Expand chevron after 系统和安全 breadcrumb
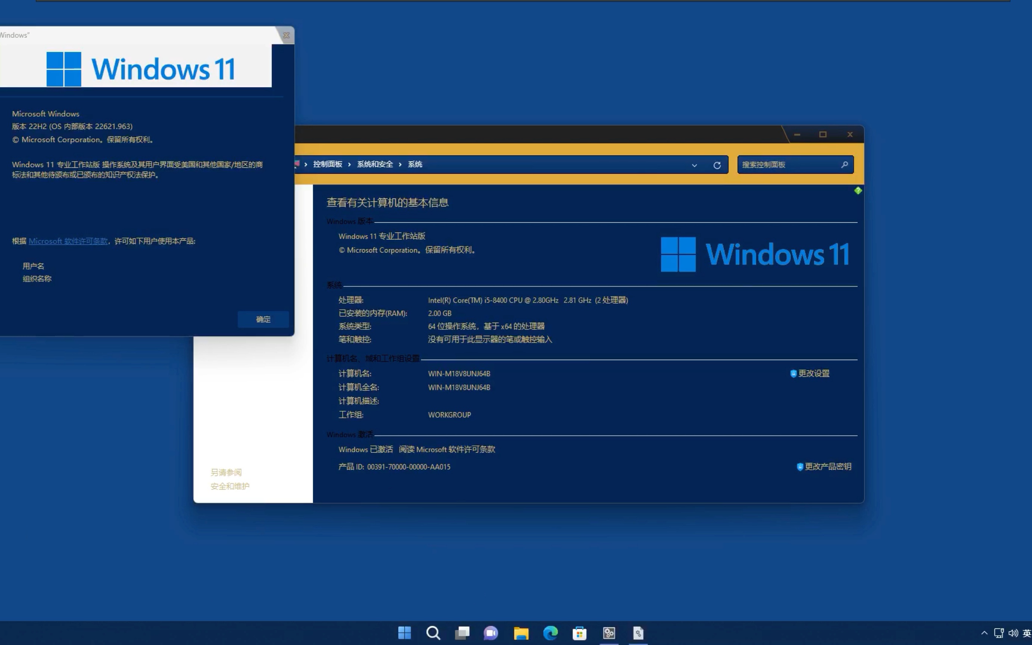This screenshot has width=1032, height=645. coord(400,165)
